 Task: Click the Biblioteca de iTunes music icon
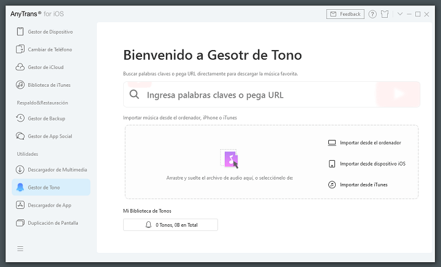tap(20, 85)
